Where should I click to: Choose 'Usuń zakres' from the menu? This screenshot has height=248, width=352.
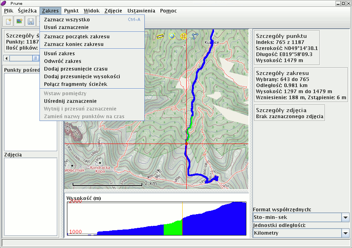[x=59, y=53]
